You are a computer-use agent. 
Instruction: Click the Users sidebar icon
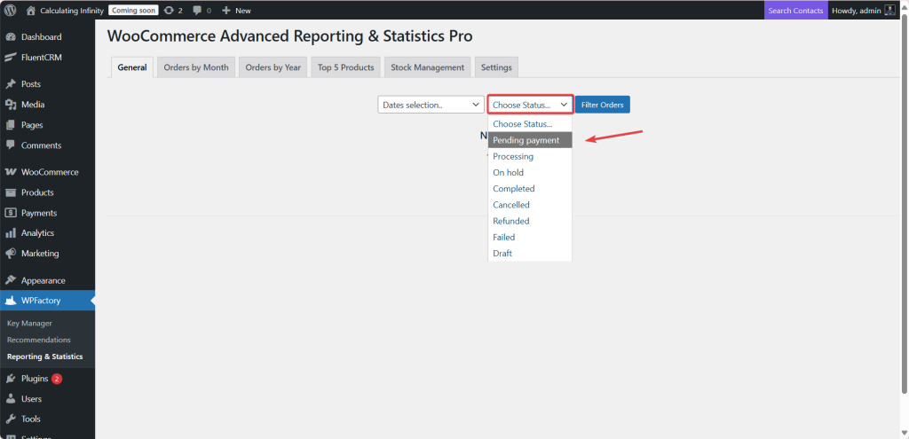(11, 399)
